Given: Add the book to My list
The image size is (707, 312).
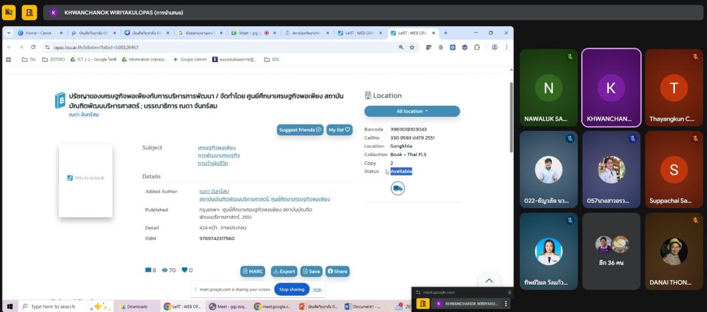Looking at the screenshot, I should pos(339,130).
